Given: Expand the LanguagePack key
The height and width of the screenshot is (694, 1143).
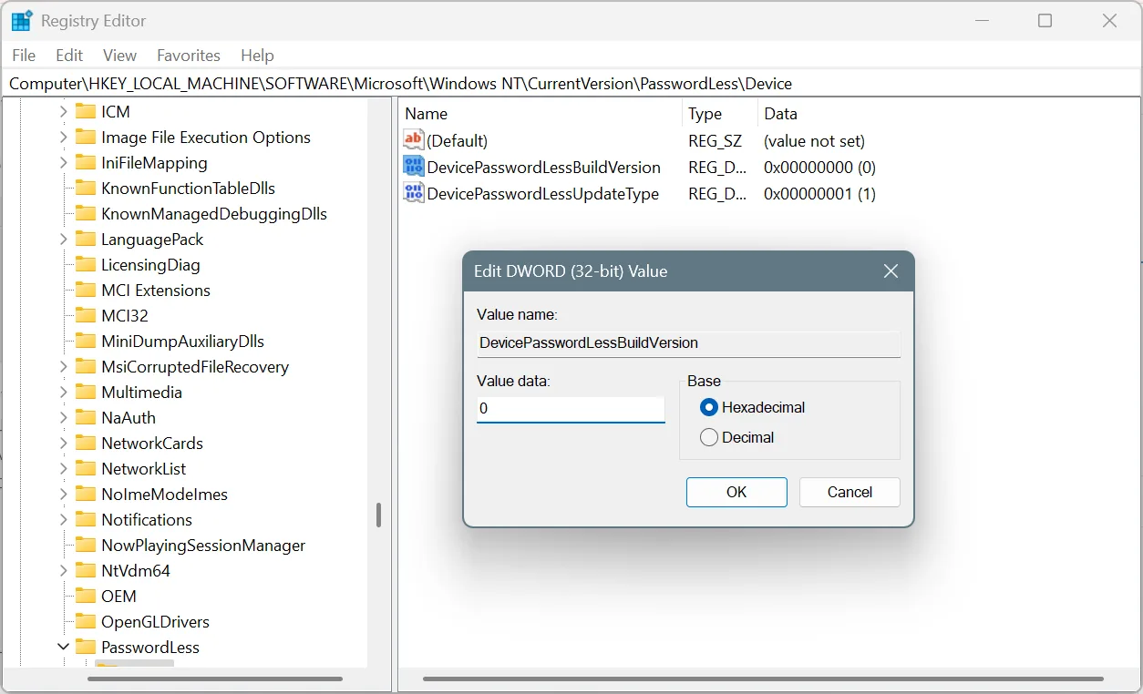Looking at the screenshot, I should click(63, 239).
